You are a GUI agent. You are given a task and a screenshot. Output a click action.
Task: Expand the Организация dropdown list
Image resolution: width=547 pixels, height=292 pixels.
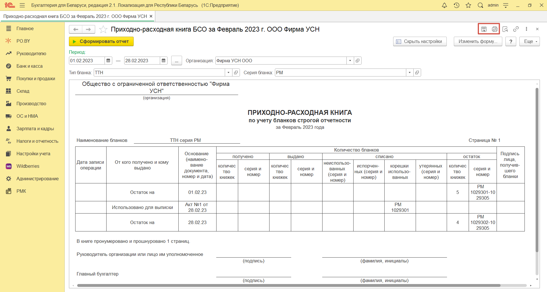(350, 61)
